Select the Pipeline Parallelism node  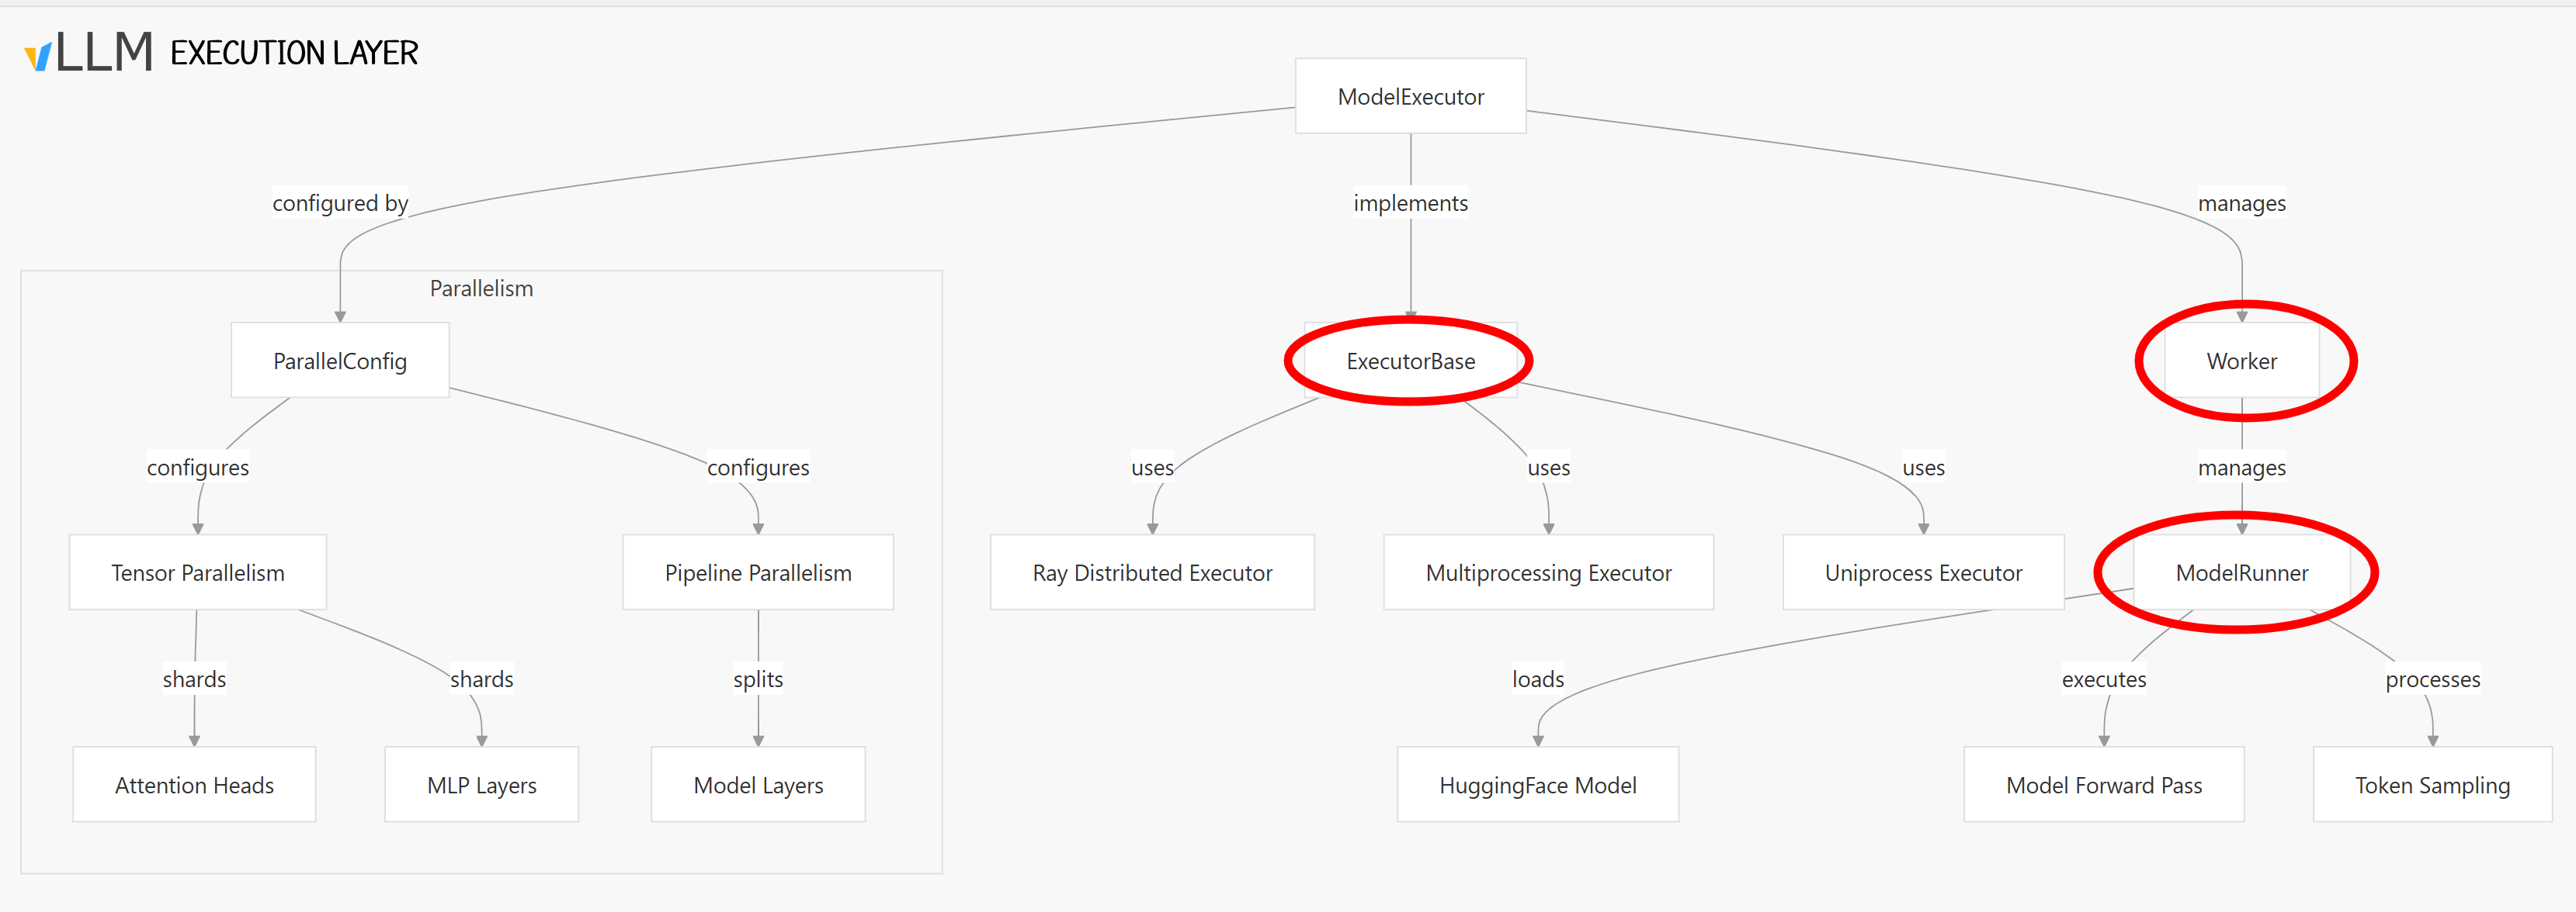pyautogui.click(x=758, y=572)
